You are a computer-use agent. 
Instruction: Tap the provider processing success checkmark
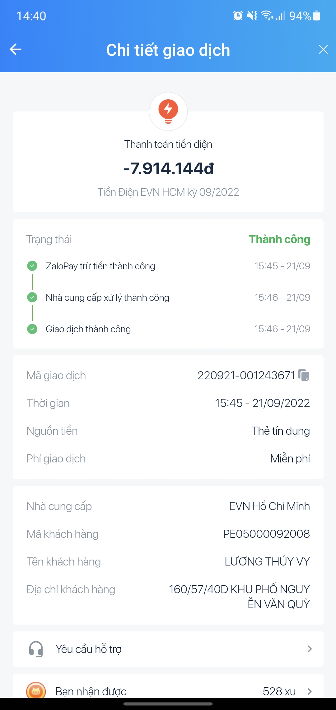(32, 297)
